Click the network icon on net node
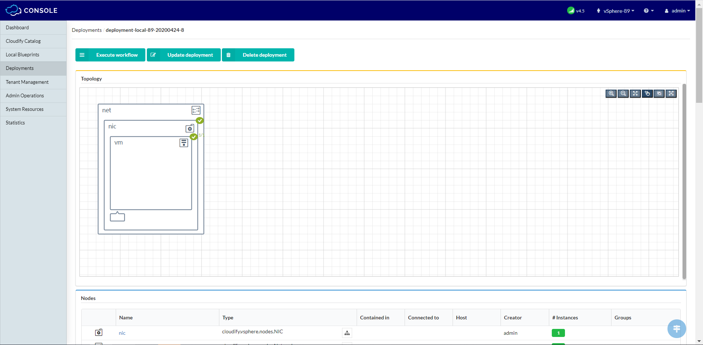703x345 pixels. point(196,110)
